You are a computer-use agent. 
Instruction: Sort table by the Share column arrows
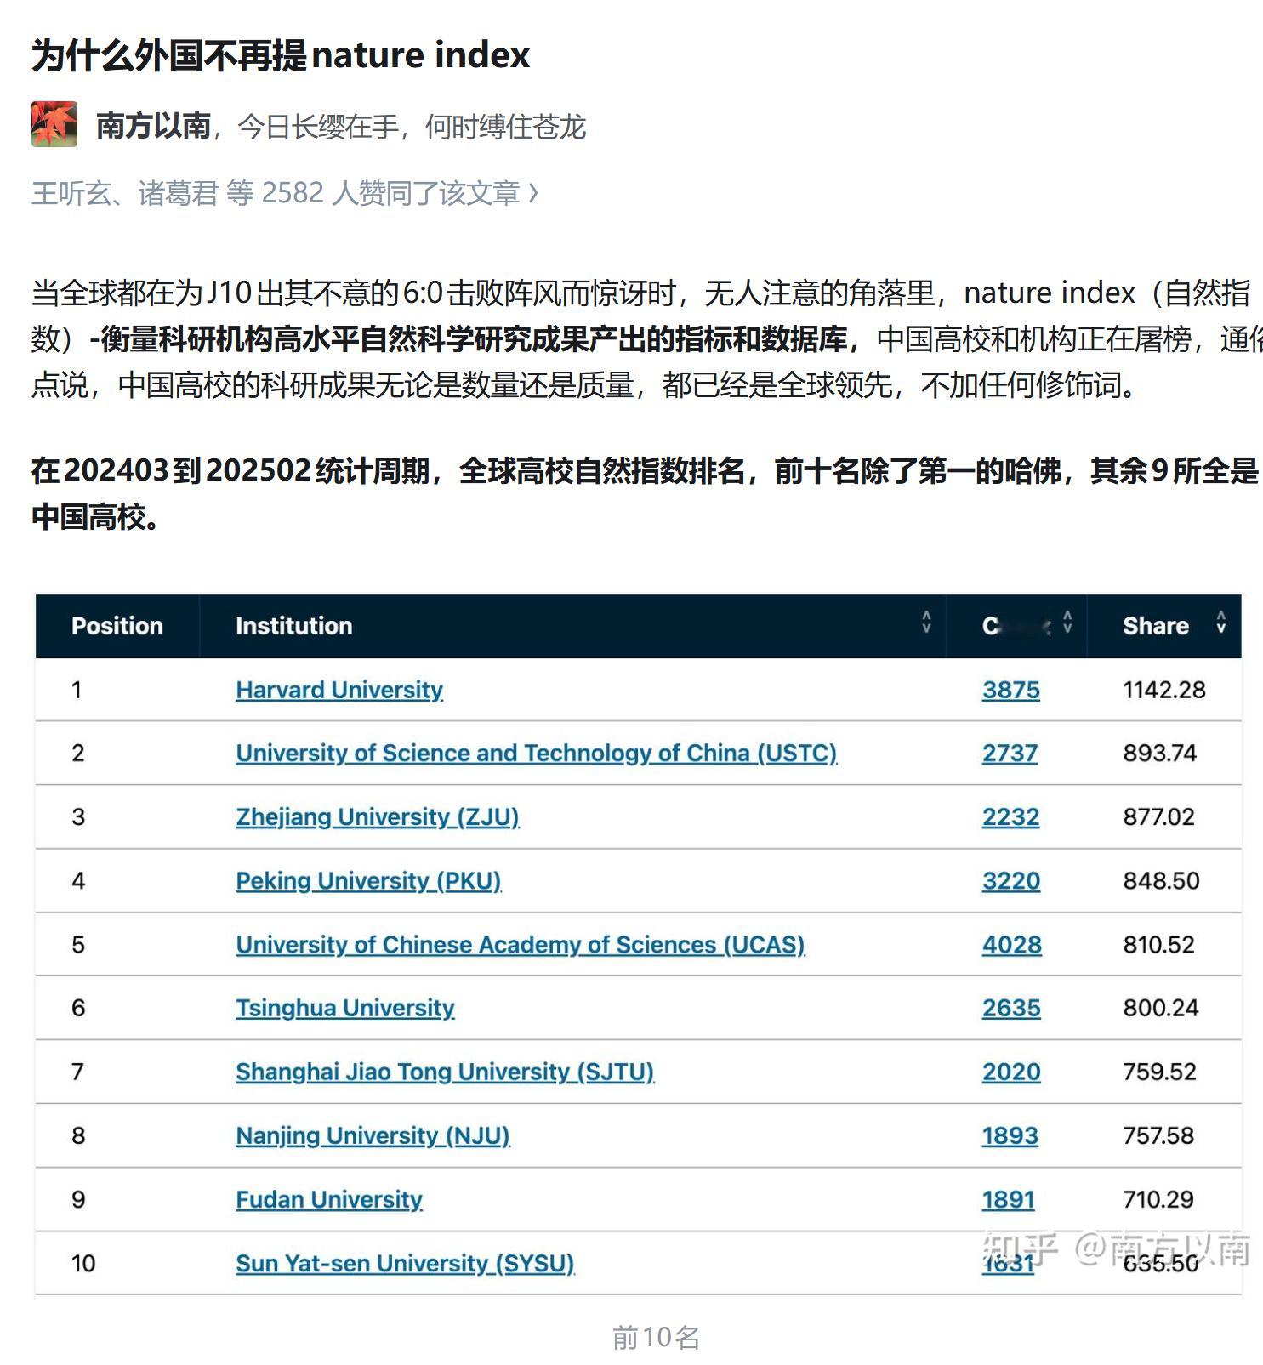point(1221,623)
